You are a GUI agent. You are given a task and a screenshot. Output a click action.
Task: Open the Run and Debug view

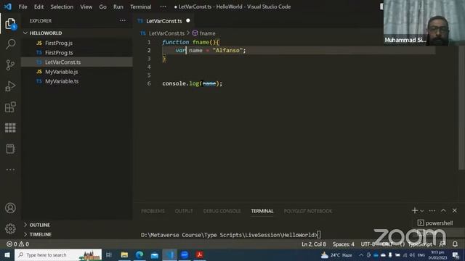[x=10, y=86]
